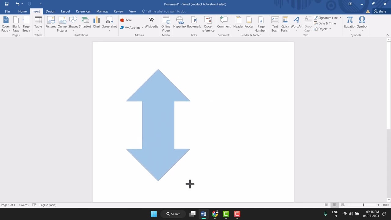Switch to the Review tab
This screenshot has height=220, width=391.
119,11
